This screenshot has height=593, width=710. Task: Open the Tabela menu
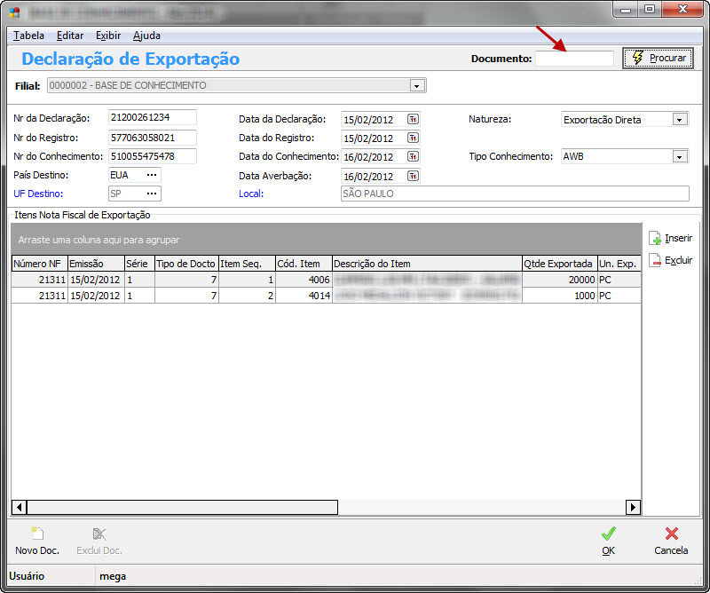[29, 36]
